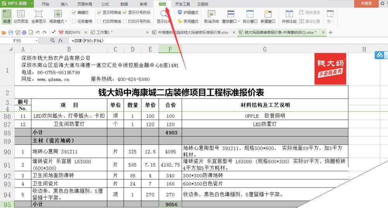Click the 钱大妈 red logo image
The width and height of the screenshot is (388, 208).
point(330,69)
